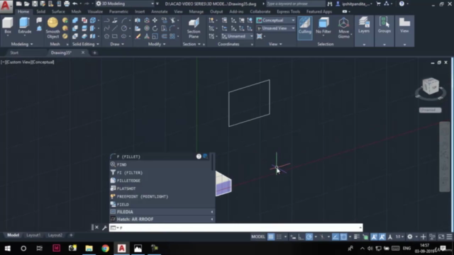Screen dimensions: 454x255
Task: Pick FI (FILTER) from suggestion list
Action: [162, 173]
